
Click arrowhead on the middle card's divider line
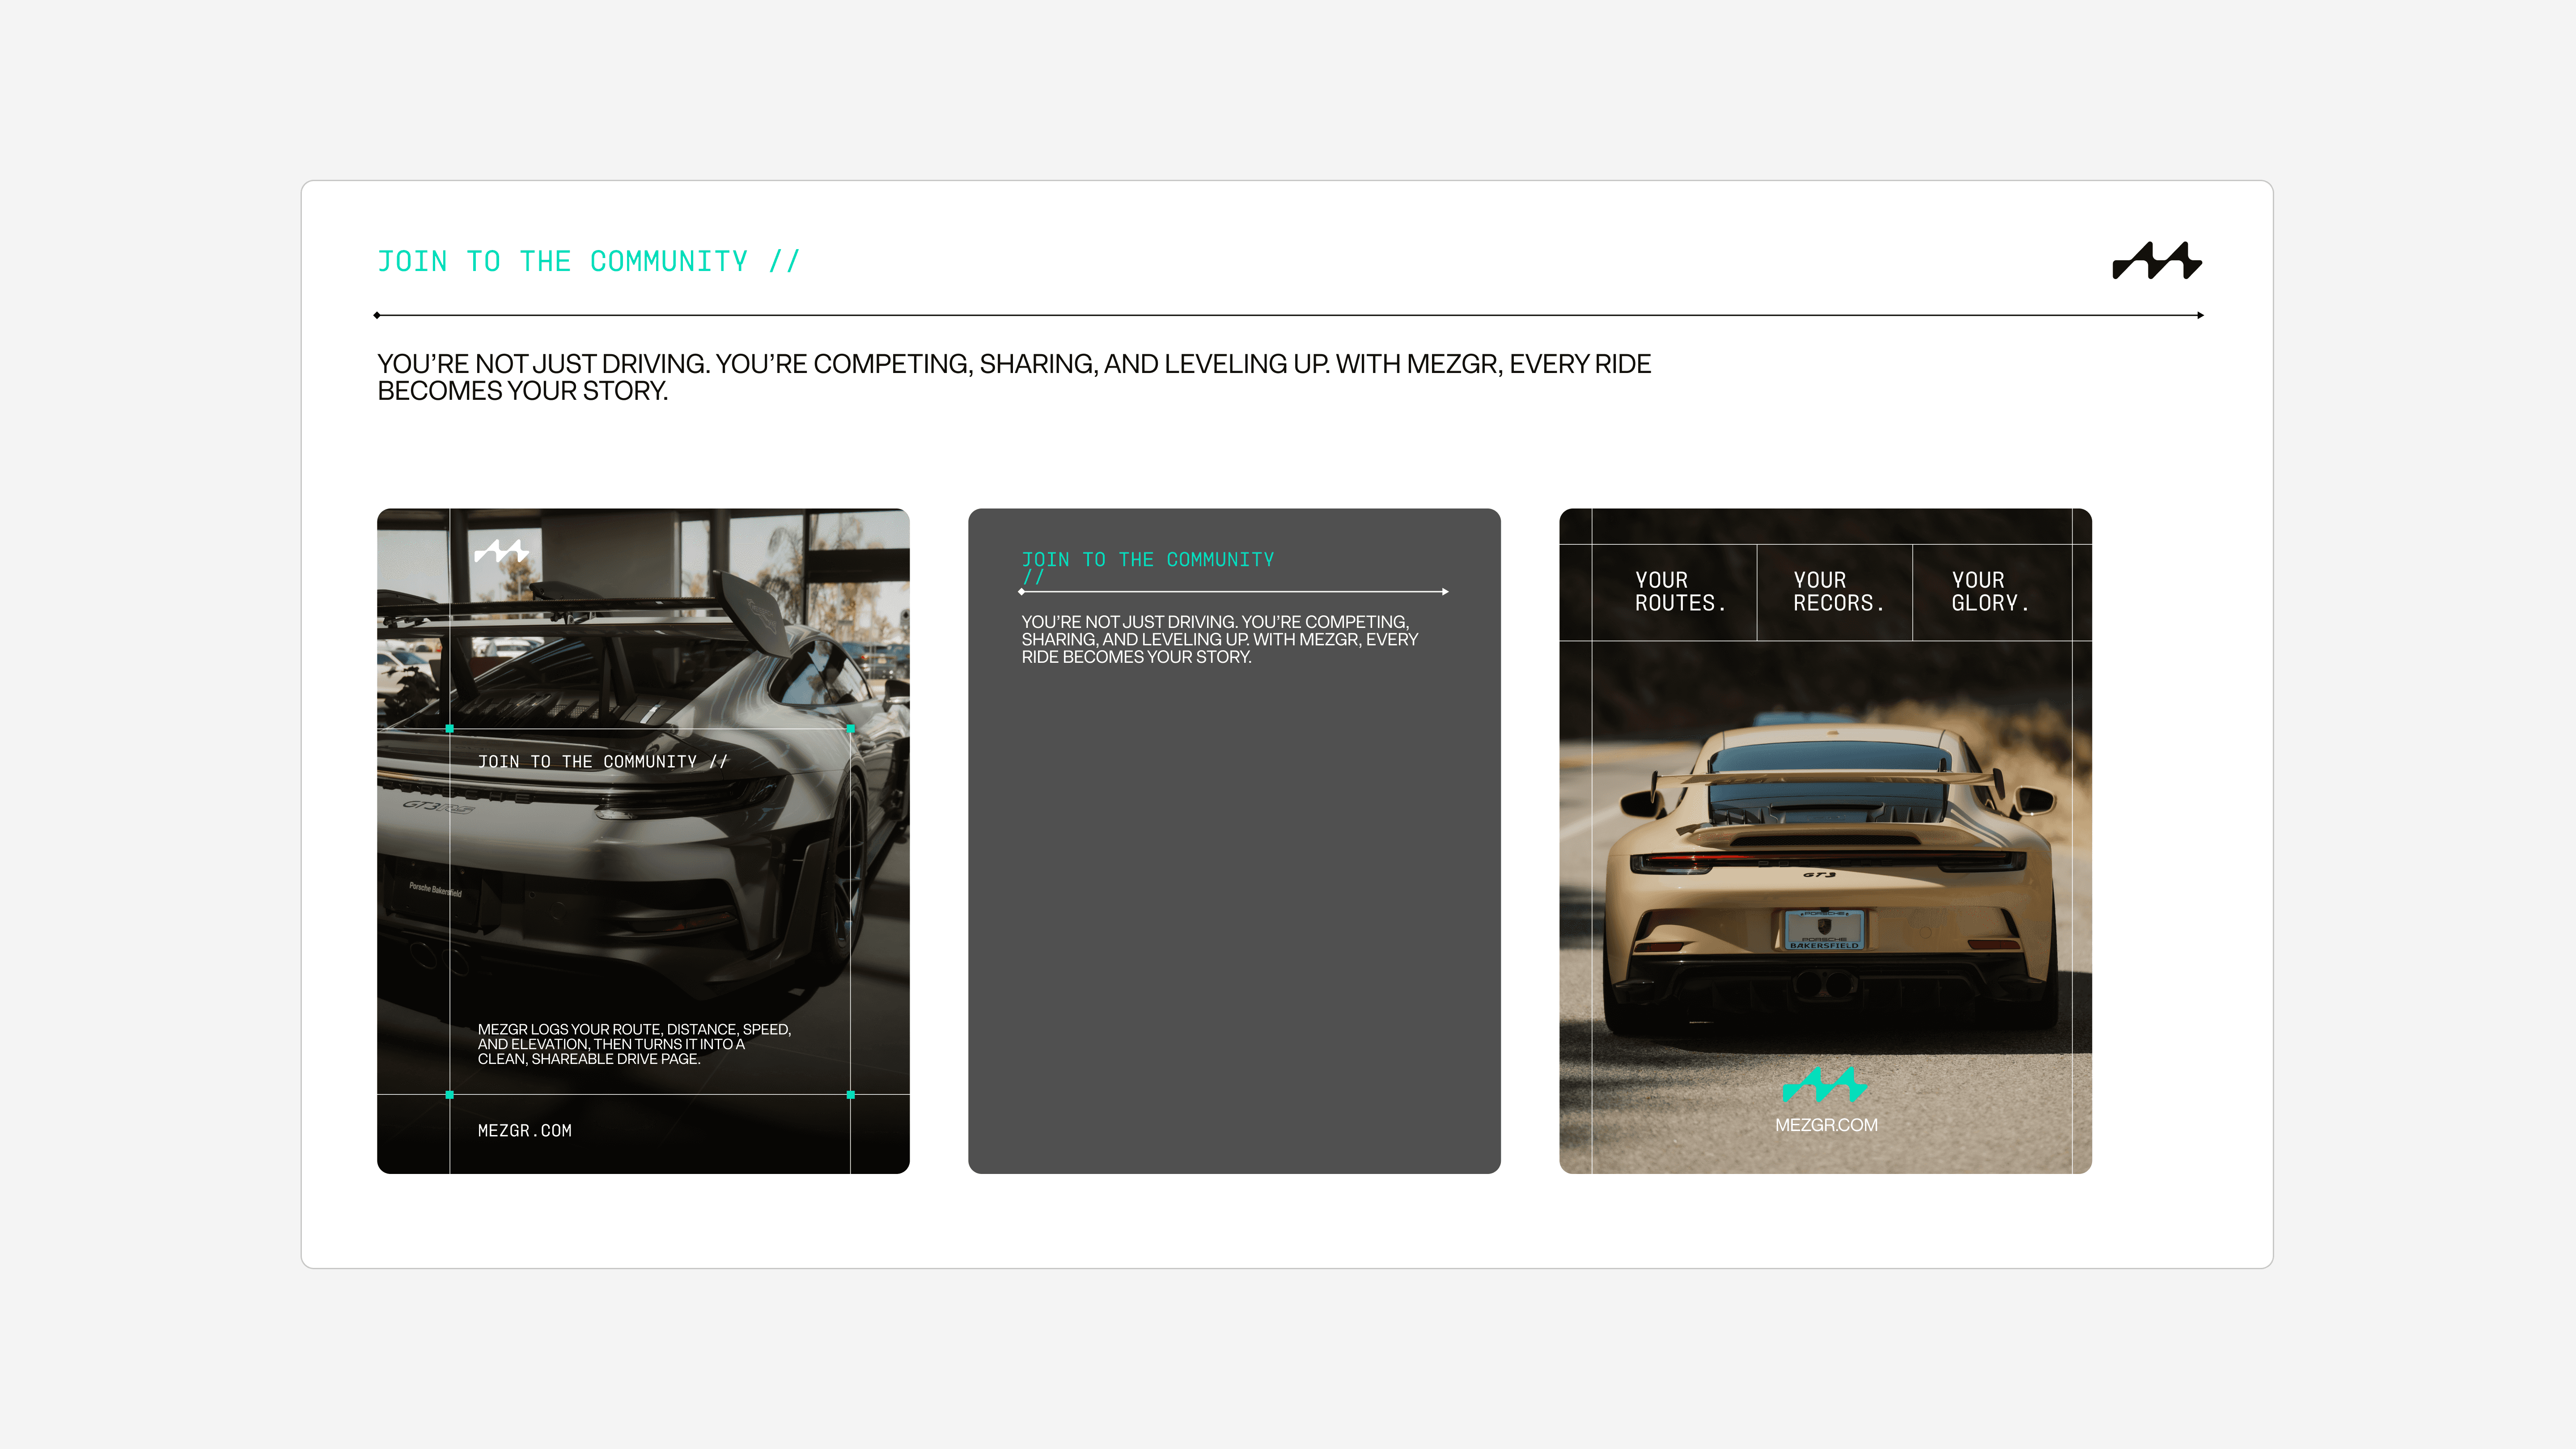1445,592
